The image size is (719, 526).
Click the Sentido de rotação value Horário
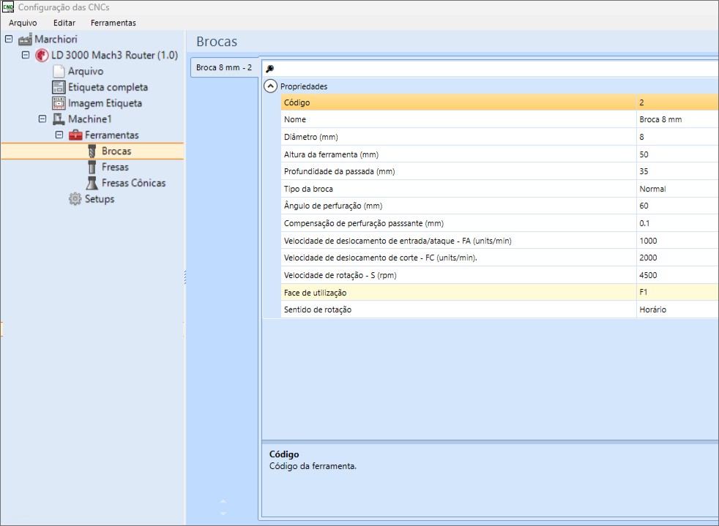click(652, 309)
